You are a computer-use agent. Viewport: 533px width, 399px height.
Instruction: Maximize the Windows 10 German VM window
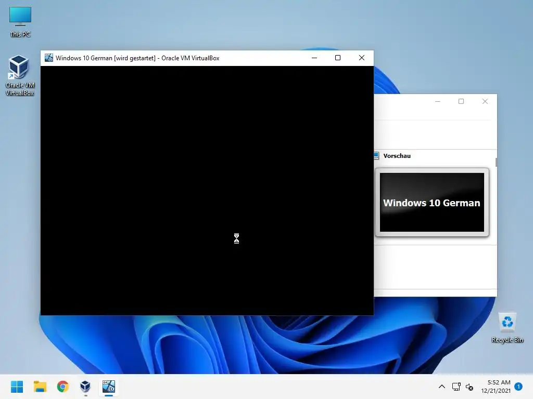click(337, 58)
